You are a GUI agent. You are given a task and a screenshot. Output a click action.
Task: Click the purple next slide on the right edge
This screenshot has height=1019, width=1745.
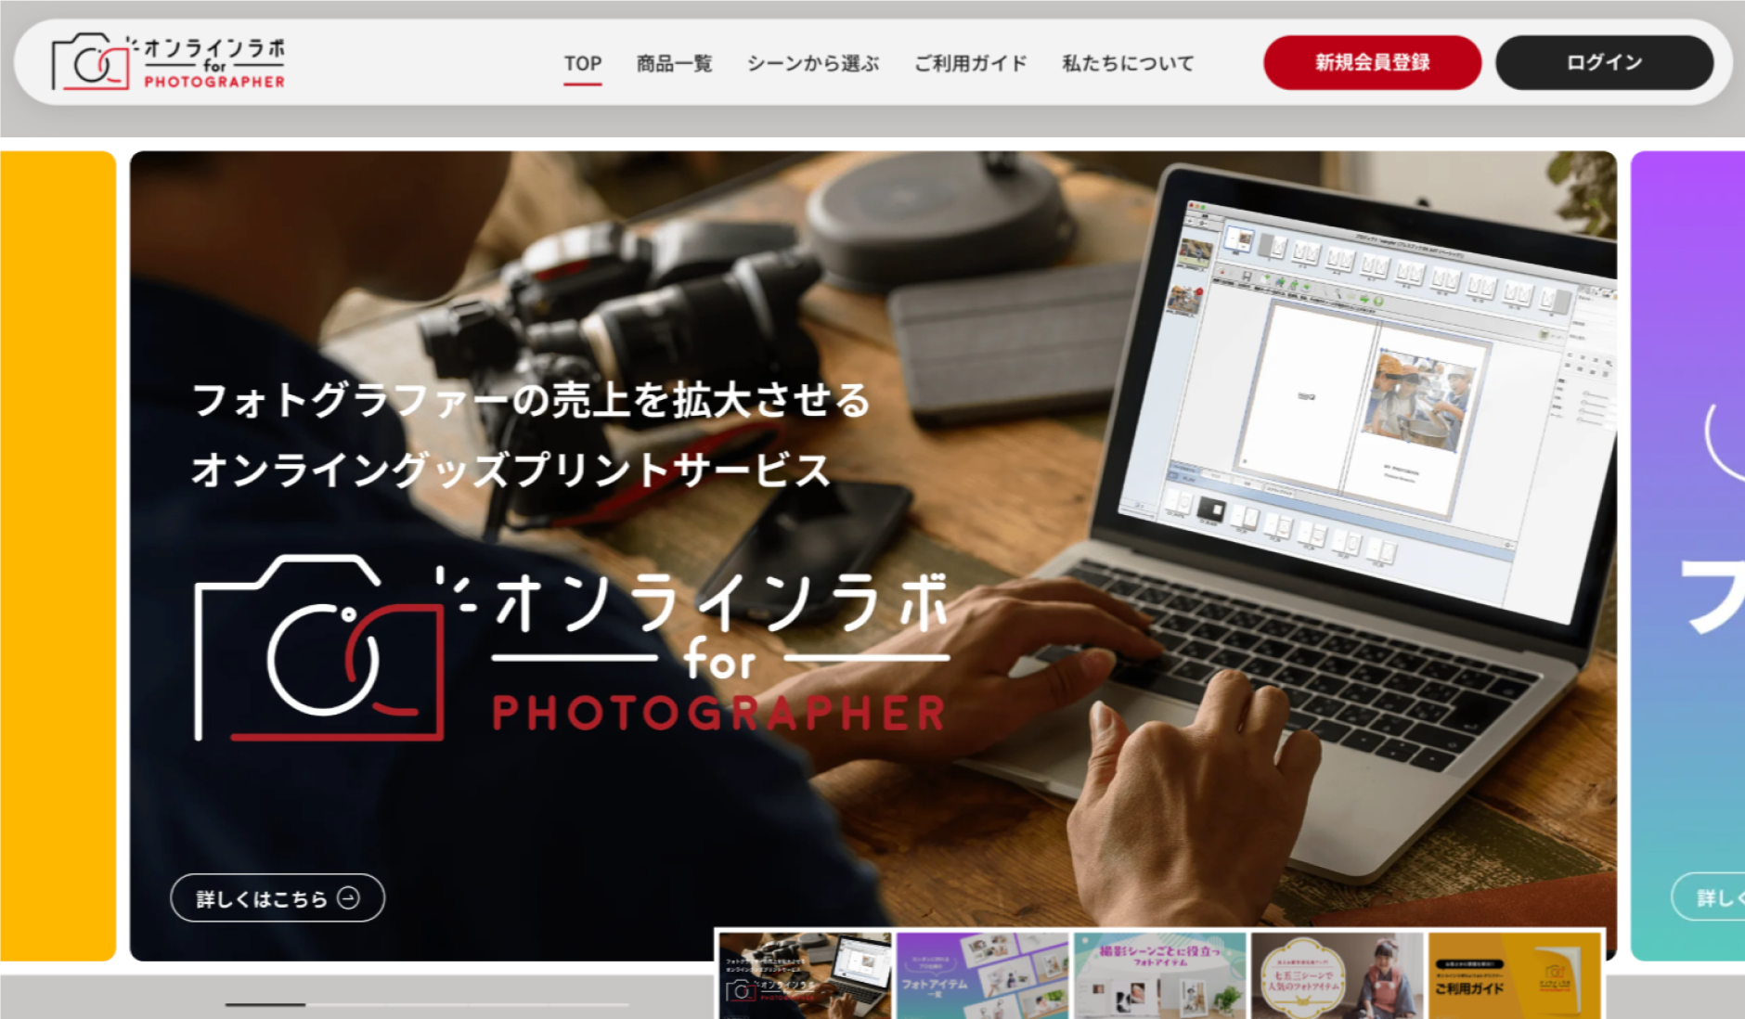tap(1687, 555)
